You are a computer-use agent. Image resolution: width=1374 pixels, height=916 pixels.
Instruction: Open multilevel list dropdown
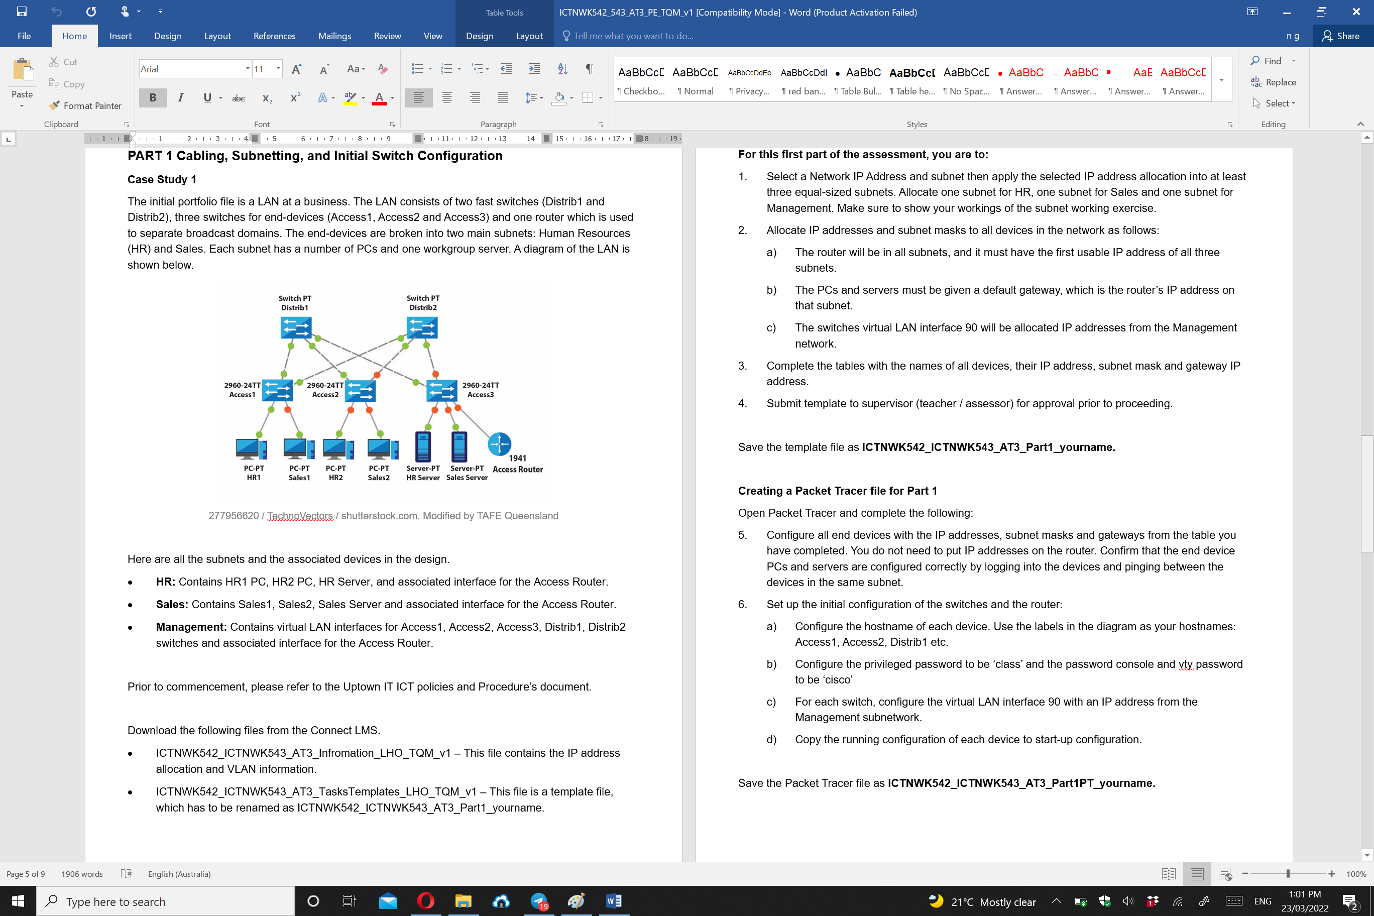click(487, 69)
